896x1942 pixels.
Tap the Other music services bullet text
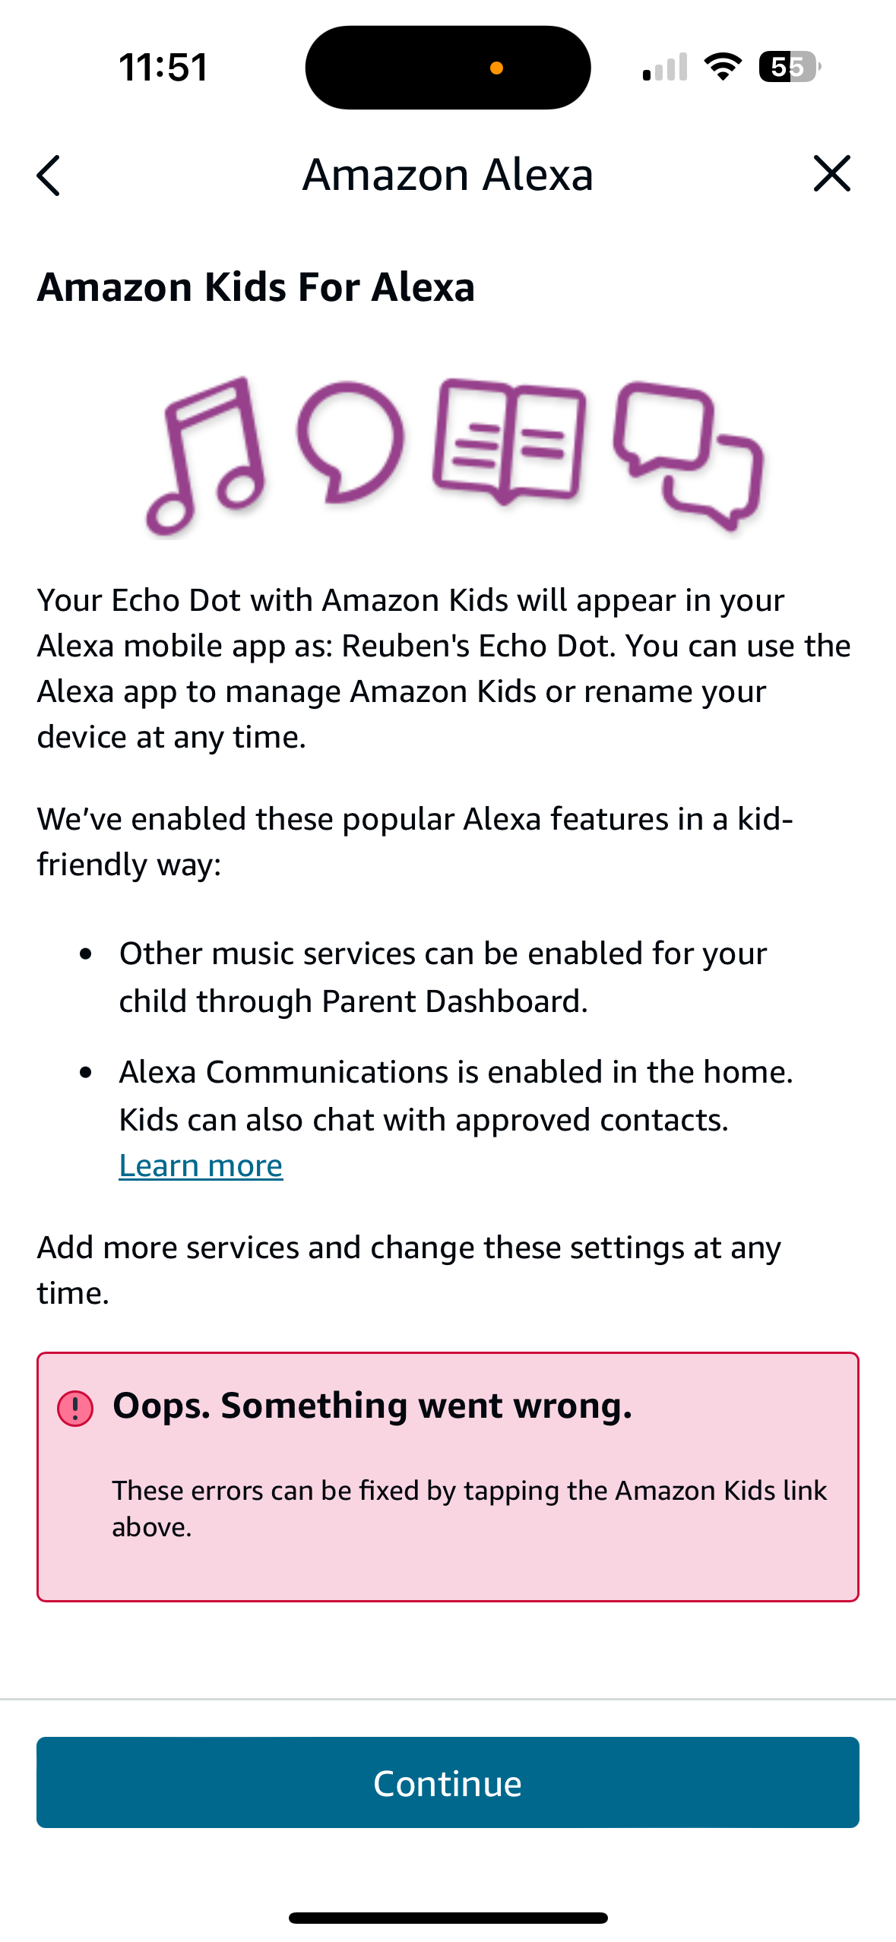tap(443, 977)
